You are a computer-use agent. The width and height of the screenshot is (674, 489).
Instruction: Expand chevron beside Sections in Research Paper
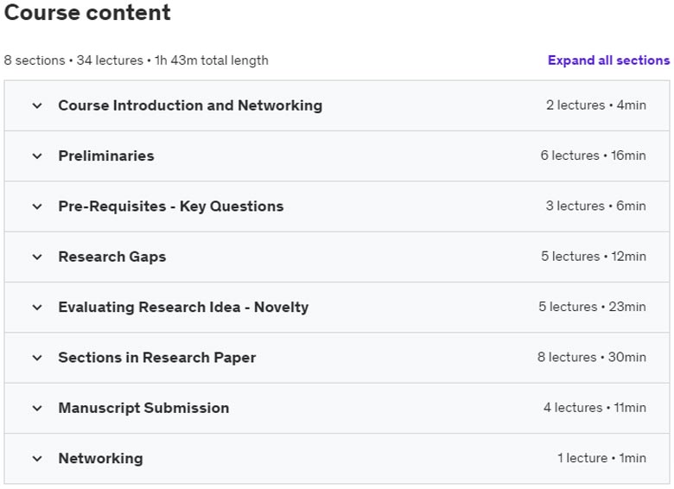point(37,358)
